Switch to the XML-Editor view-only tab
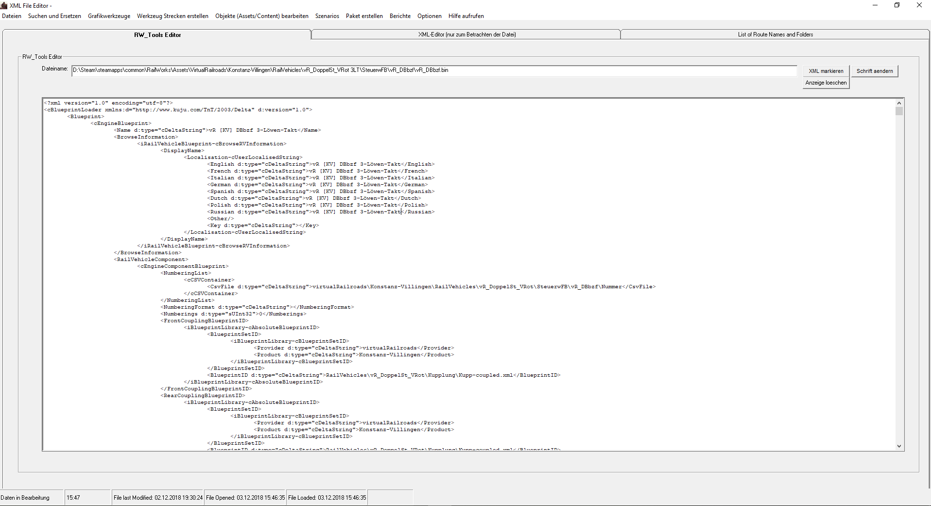Viewport: 931px width, 506px height. click(x=466, y=35)
